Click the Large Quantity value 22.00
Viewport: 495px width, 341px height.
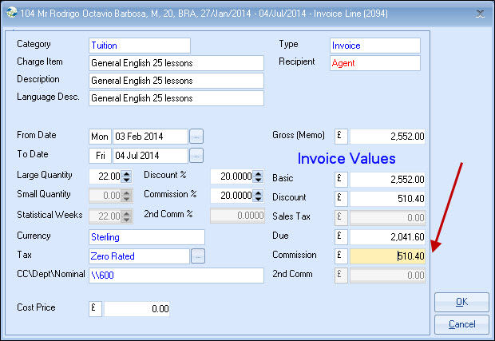tap(105, 176)
